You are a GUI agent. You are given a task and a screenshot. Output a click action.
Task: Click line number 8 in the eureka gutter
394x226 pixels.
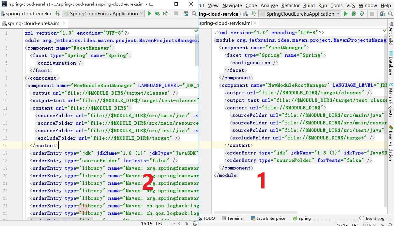(6, 86)
